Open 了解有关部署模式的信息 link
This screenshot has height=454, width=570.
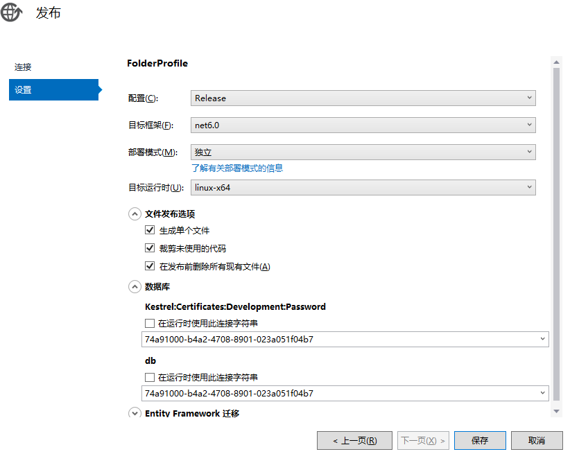click(237, 168)
